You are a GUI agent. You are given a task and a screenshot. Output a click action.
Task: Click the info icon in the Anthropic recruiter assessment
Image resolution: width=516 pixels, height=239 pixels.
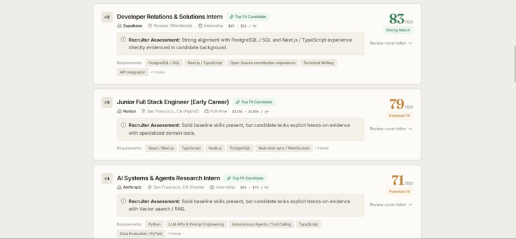point(124,201)
